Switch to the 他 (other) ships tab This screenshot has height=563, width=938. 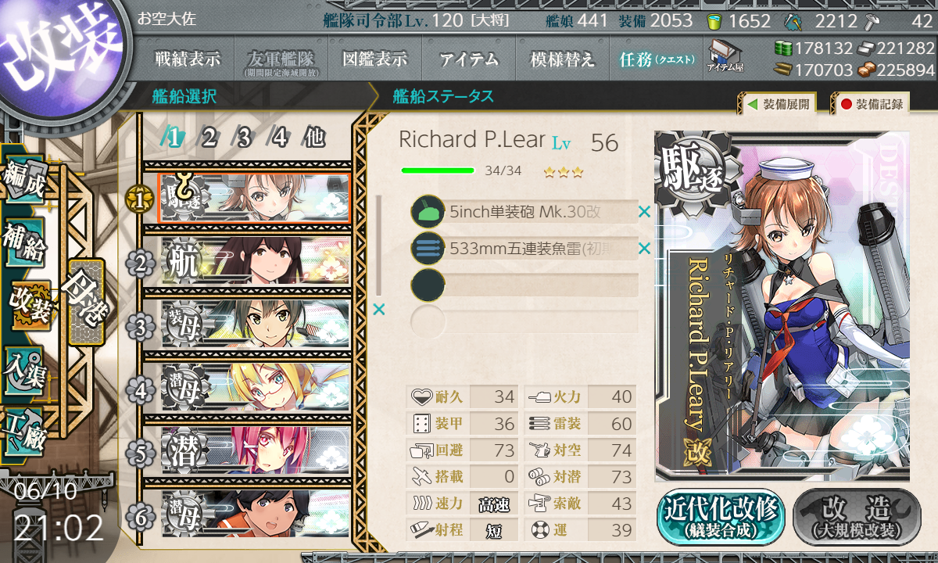[313, 138]
